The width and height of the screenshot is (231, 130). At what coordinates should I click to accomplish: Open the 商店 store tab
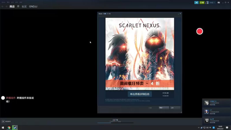(x=12, y=6)
